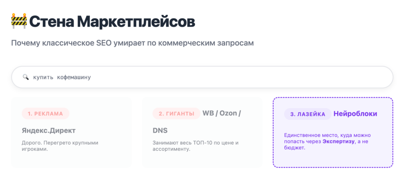
Task: Select the 3. ЛАЗЕЙКА badge
Action: coord(308,114)
